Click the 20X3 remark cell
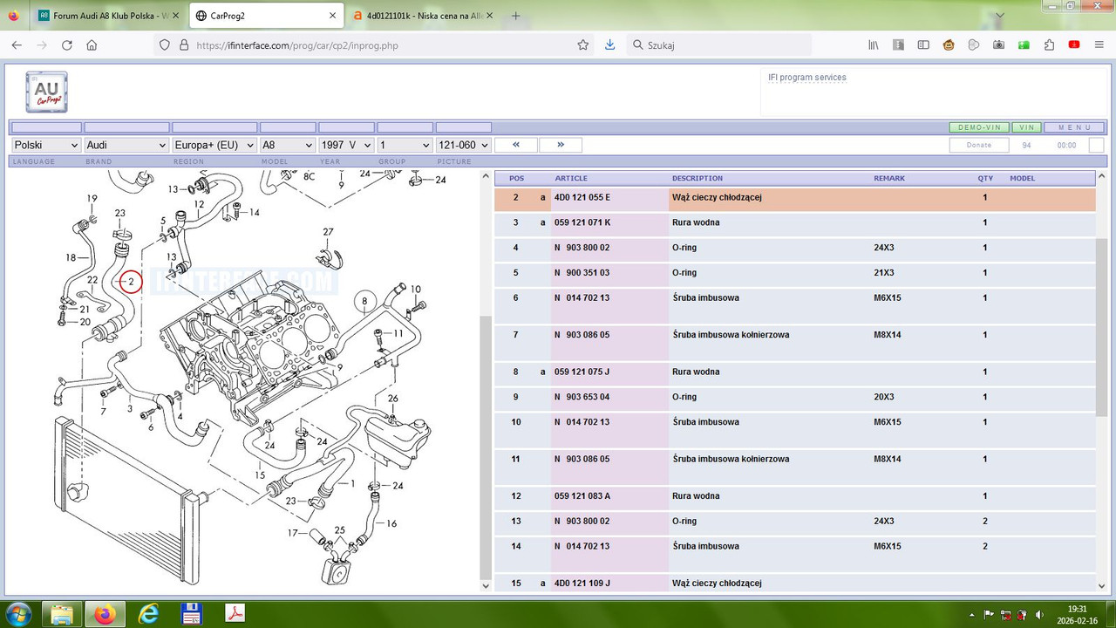 (883, 397)
